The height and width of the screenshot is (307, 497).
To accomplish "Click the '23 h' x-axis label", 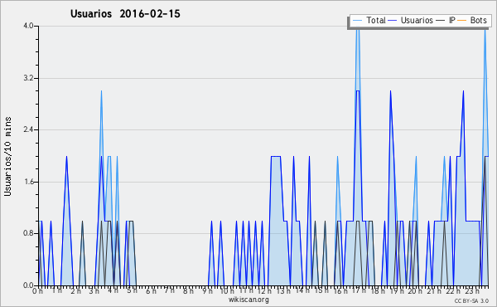I will coord(472,290).
